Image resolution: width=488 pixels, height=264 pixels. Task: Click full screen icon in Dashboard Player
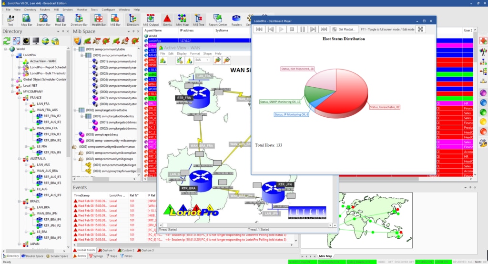[x=420, y=29]
